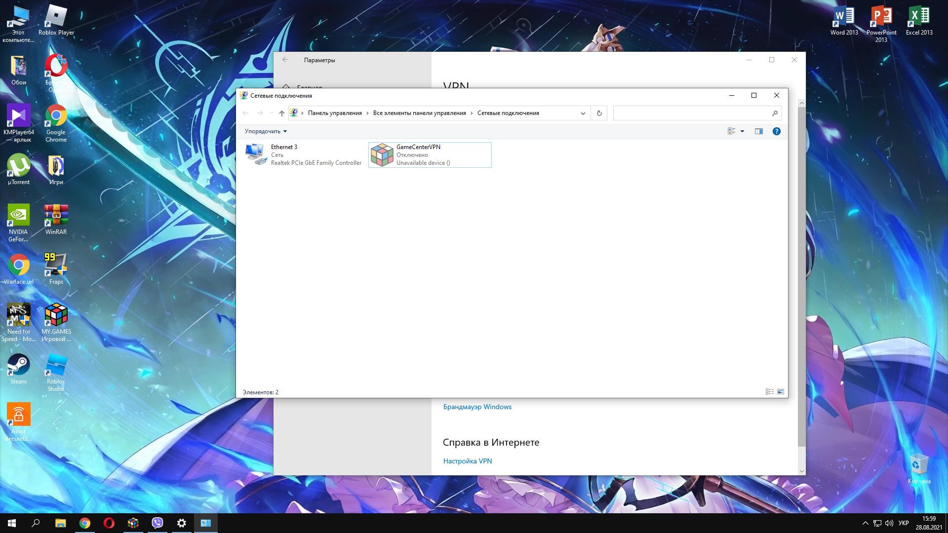Click Realtek PCIe GbE Family Controller text
The height and width of the screenshot is (533, 948).
click(316, 163)
